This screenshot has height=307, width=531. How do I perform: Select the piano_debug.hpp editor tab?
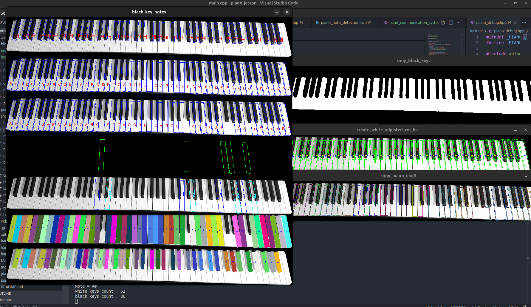pos(491,23)
